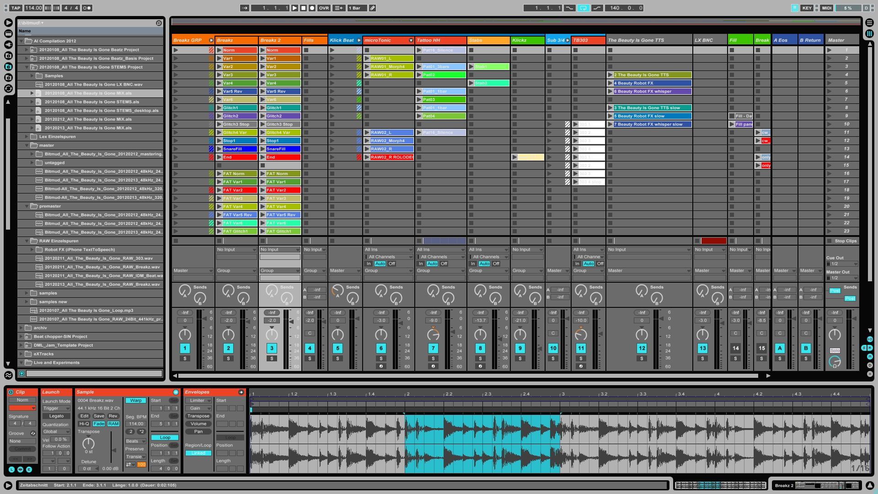Click Back to Arrangement button
Image resolution: width=878 pixels, height=494 pixels.
(339, 8)
